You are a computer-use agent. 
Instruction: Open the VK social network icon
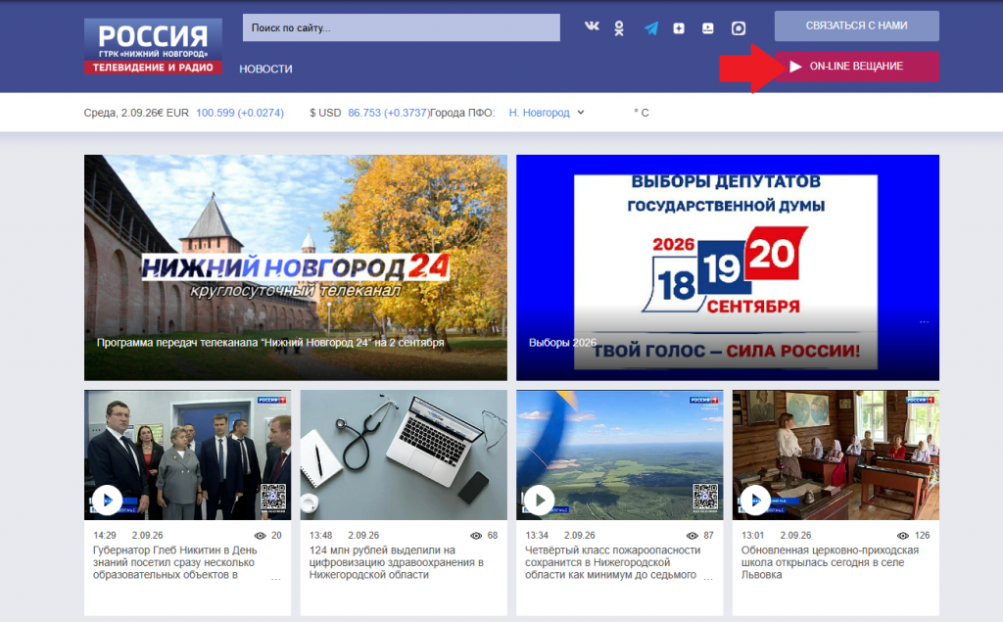592,26
